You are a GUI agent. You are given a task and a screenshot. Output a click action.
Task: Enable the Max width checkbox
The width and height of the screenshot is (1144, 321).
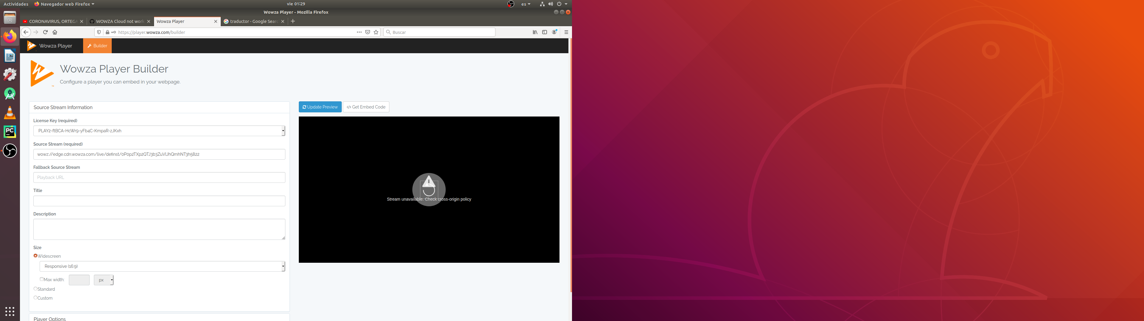point(42,279)
